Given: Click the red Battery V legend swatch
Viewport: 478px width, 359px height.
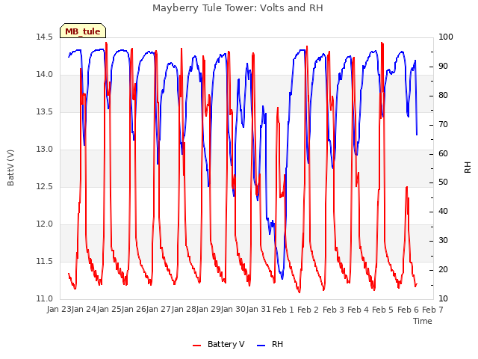Looking at the screenshot, I should point(197,346).
